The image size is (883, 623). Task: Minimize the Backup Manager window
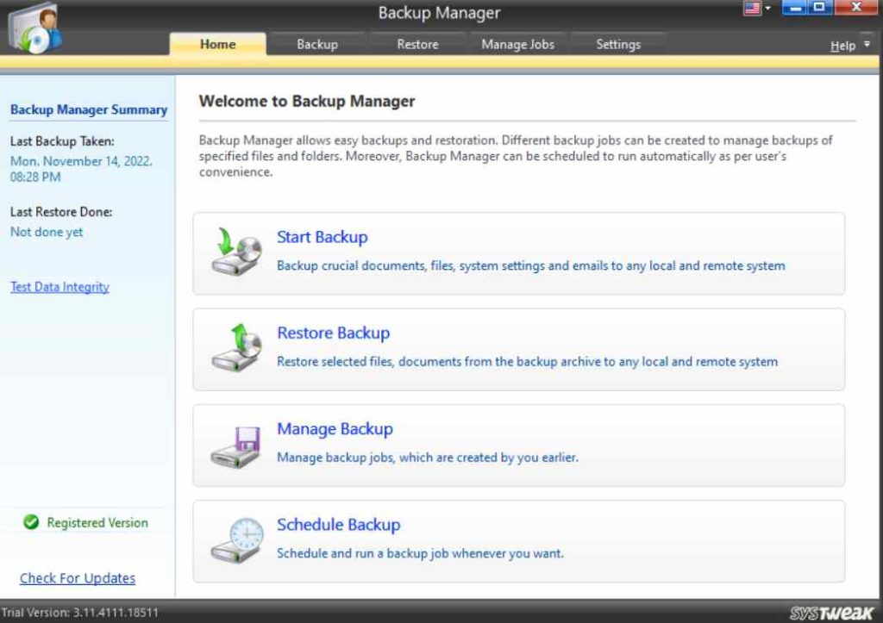[794, 7]
